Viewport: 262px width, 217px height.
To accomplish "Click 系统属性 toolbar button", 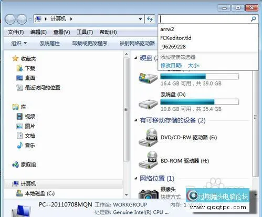I will (x=50, y=43).
